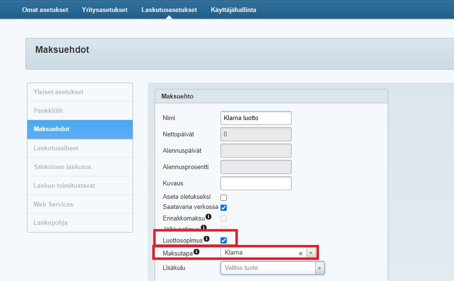Expand the Lisäkulu Valitse tuote dropdown
Image resolution: width=454 pixels, height=281 pixels.
coord(319,268)
